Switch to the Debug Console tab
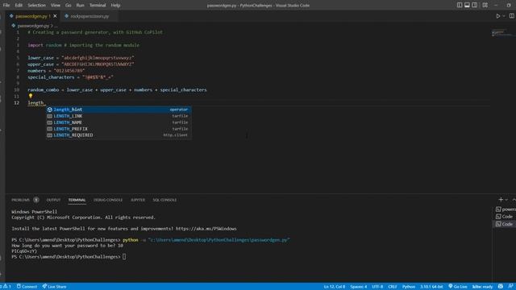 click(108, 200)
